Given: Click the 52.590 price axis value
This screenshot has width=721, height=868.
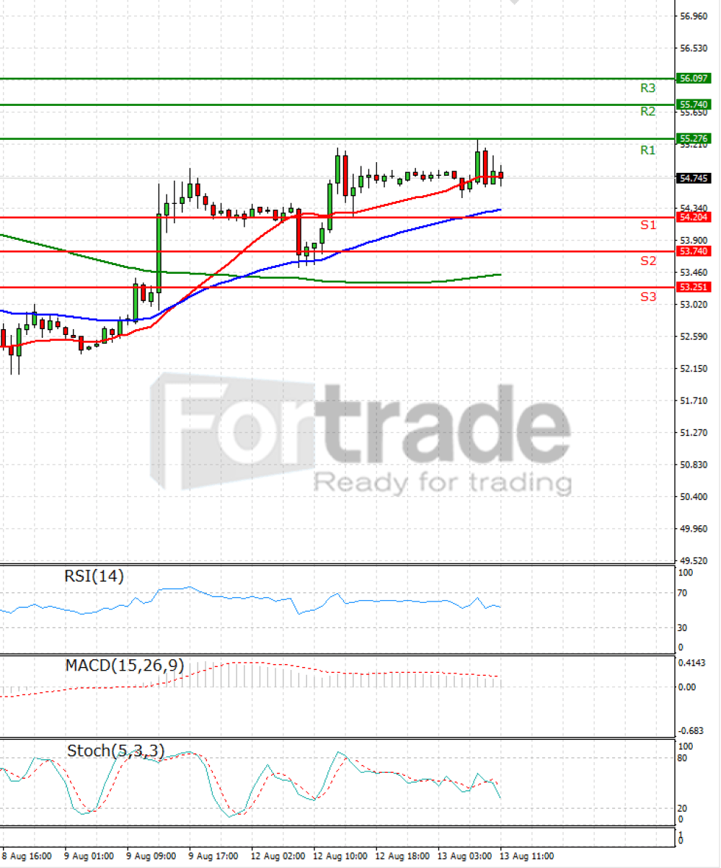Looking at the screenshot, I should 694,336.
